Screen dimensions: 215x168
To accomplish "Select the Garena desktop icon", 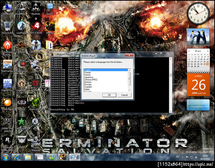I will pyautogui.click(x=36, y=85).
